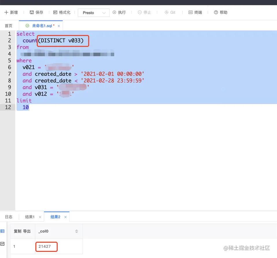The width and height of the screenshot is (277, 258).
Task: Close the 未命名1.sql editor tab
Action: coord(59,25)
